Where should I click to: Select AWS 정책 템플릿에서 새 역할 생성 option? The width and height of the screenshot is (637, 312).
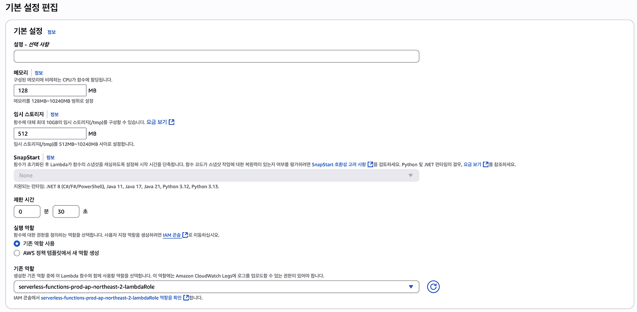coord(17,253)
